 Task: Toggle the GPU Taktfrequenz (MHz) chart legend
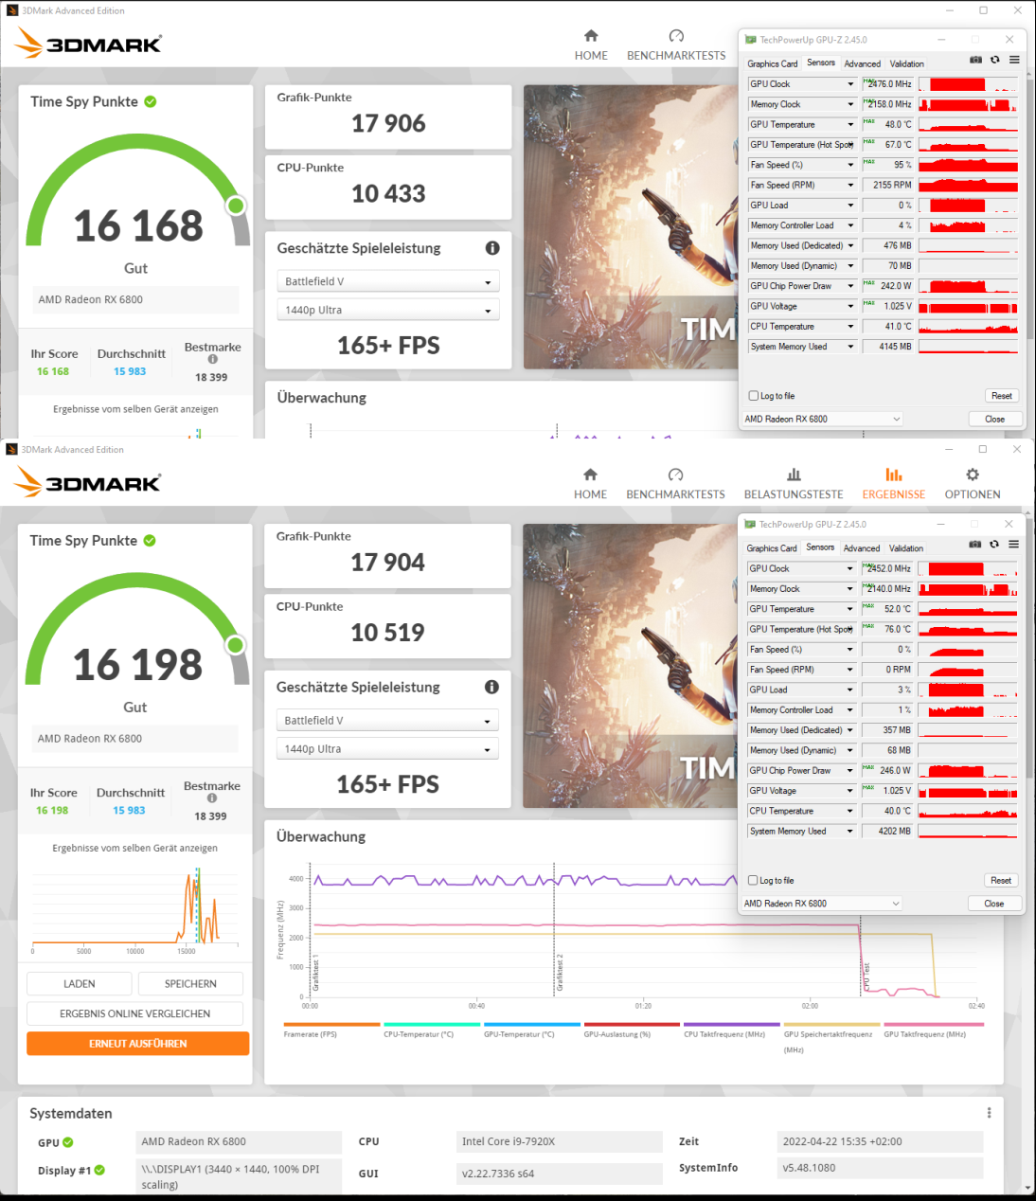933,1030
